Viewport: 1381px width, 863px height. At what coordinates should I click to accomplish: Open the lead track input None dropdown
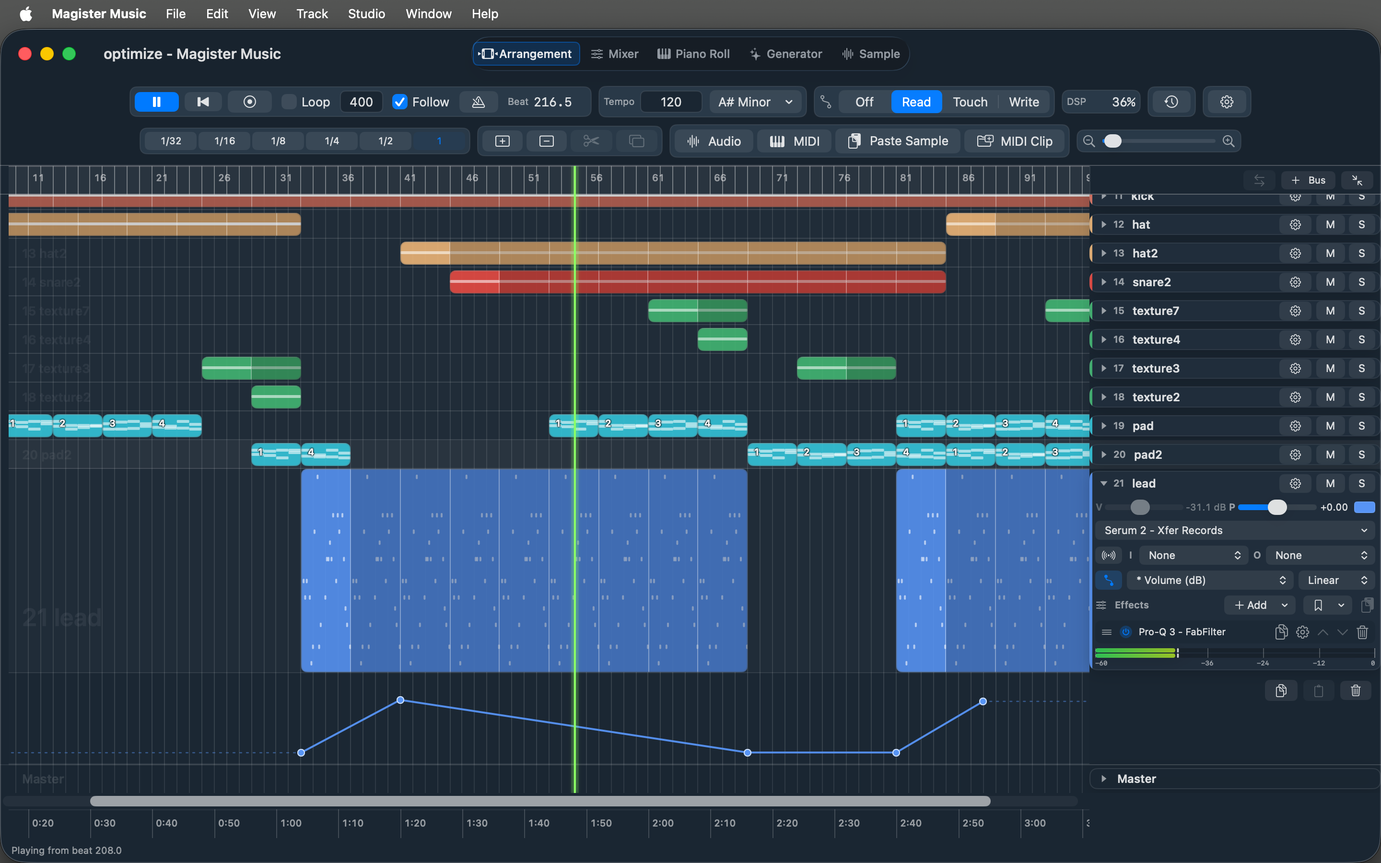pos(1194,555)
